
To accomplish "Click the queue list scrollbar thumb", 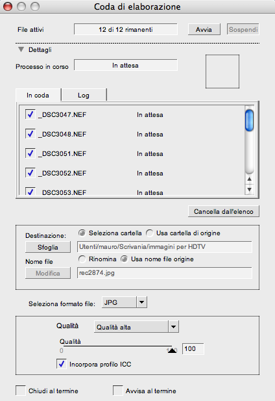I will click(x=249, y=120).
